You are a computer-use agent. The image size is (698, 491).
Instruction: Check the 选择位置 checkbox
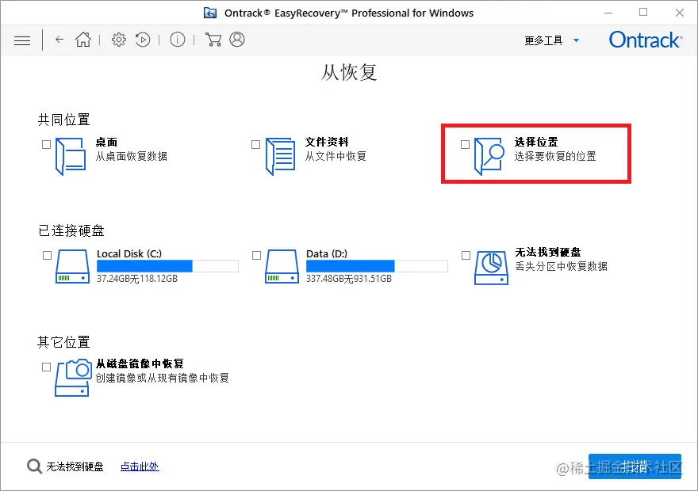point(465,144)
